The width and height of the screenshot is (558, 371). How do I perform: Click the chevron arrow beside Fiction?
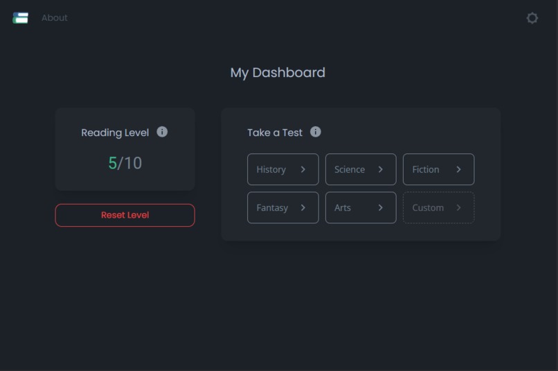point(458,169)
